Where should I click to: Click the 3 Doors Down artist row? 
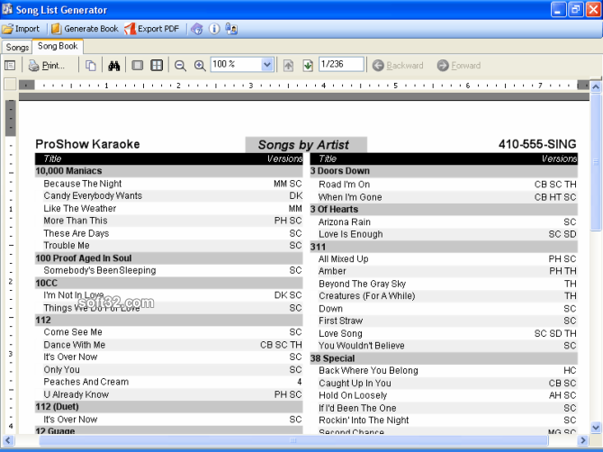444,171
